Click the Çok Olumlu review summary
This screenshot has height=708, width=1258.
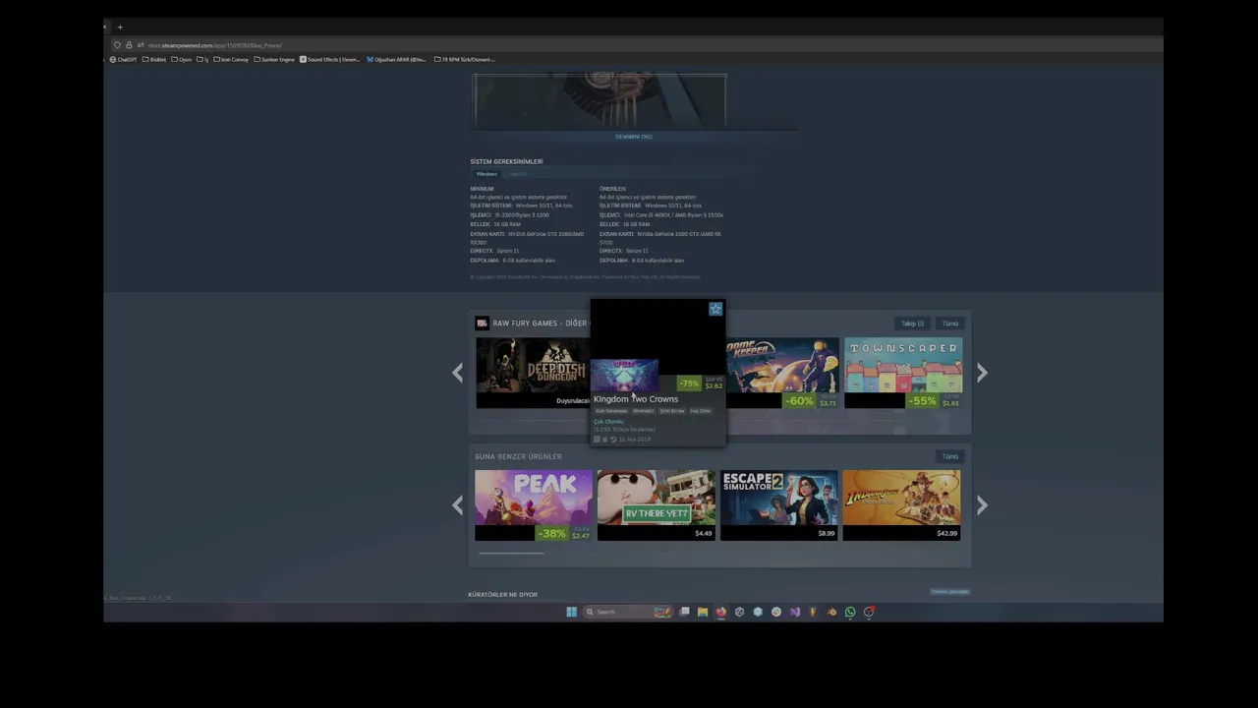[x=608, y=422]
